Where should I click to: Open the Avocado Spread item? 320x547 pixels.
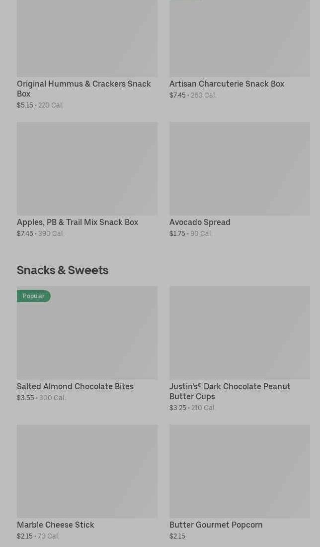click(200, 222)
